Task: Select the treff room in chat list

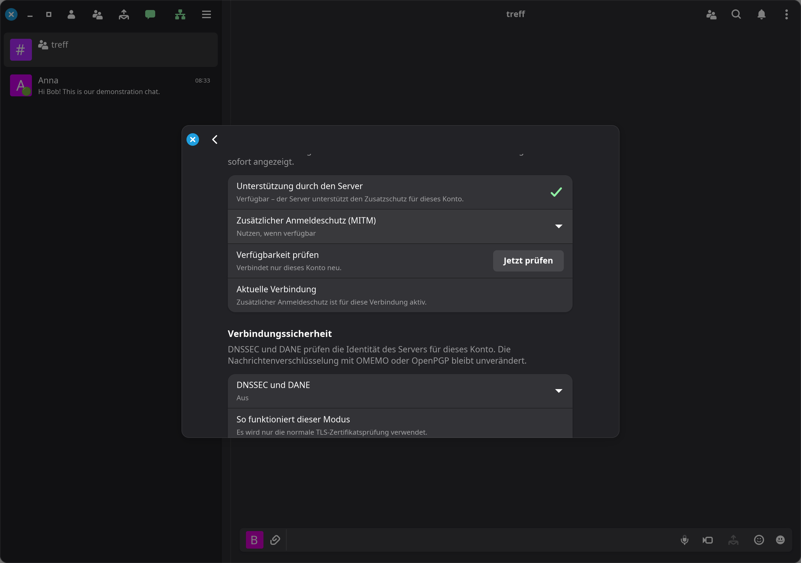Action: coord(110,50)
